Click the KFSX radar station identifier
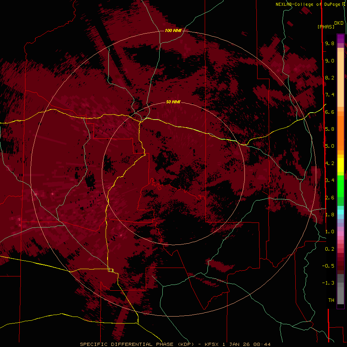Screen dimensions: 347x347 coord(212,344)
